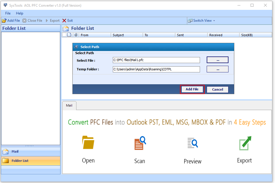This screenshot has height=183, width=275.
Task: Click the SysTools app icon in the title bar
Action: (6, 5)
